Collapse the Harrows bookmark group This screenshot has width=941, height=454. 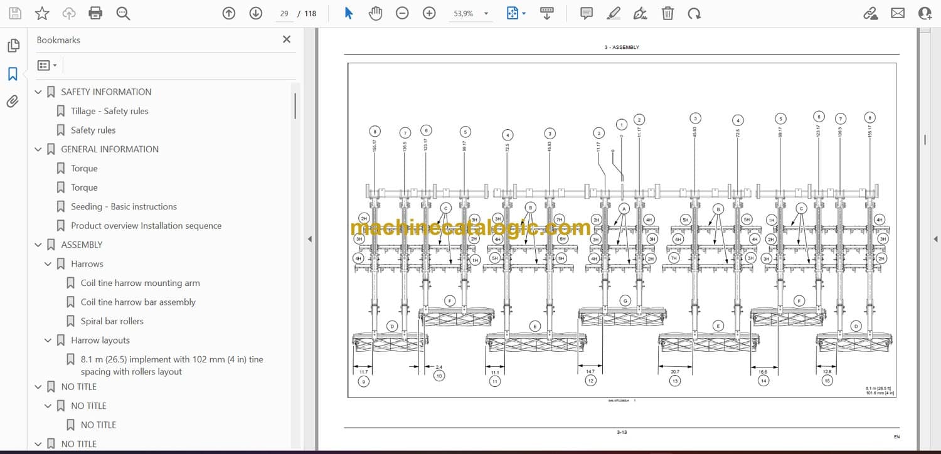(x=48, y=264)
